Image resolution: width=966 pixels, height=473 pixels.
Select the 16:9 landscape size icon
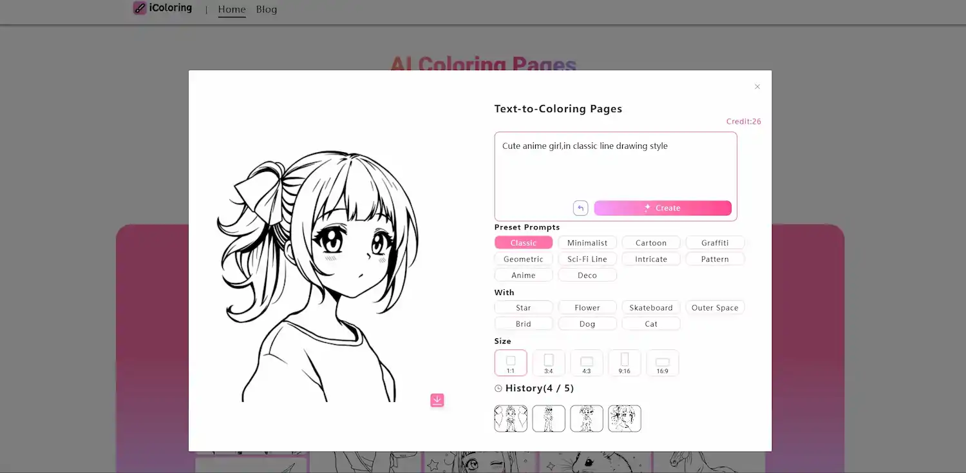(663, 363)
